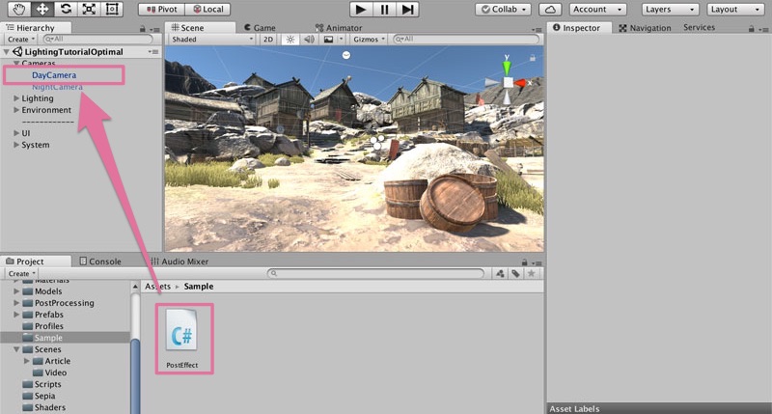Expand the Environment object

[16, 110]
